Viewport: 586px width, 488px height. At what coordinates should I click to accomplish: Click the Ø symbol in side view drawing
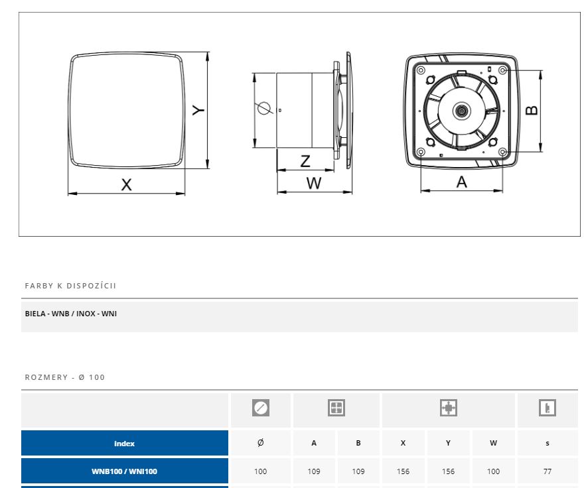[x=263, y=109]
